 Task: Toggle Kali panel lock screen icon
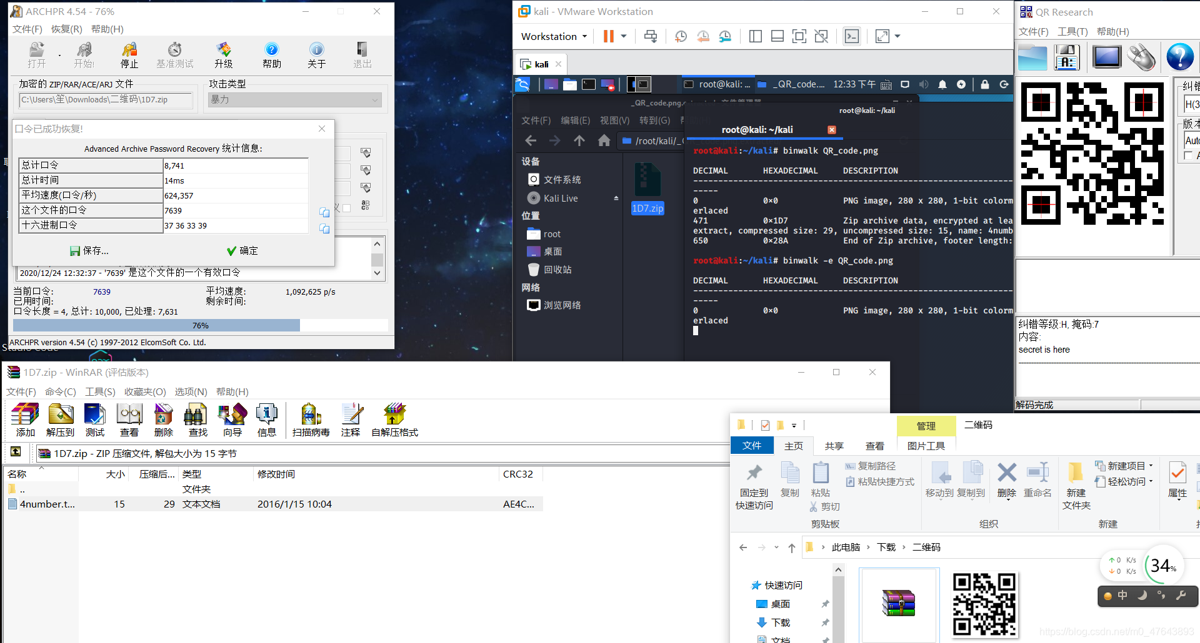(985, 84)
